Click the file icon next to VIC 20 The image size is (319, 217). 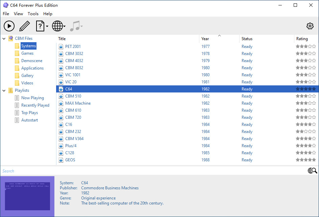coord(61,82)
